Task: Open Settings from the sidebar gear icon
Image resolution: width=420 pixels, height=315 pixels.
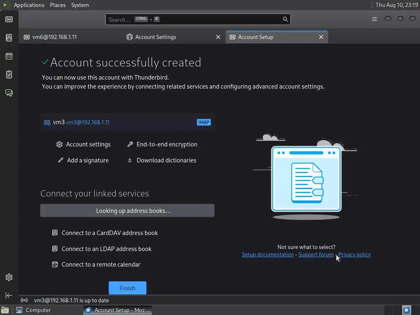Action: (x=9, y=277)
